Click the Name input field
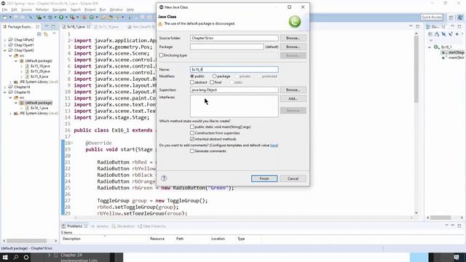 coord(234,70)
